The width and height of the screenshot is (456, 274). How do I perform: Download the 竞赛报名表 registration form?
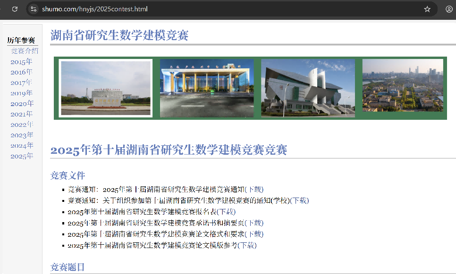tap(226, 212)
